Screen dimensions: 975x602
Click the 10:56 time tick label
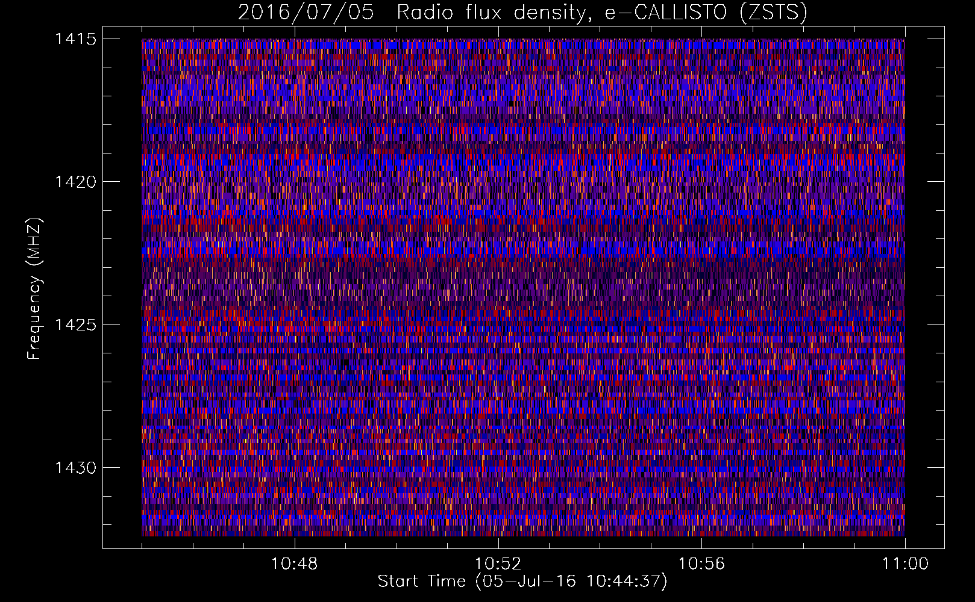pos(702,564)
